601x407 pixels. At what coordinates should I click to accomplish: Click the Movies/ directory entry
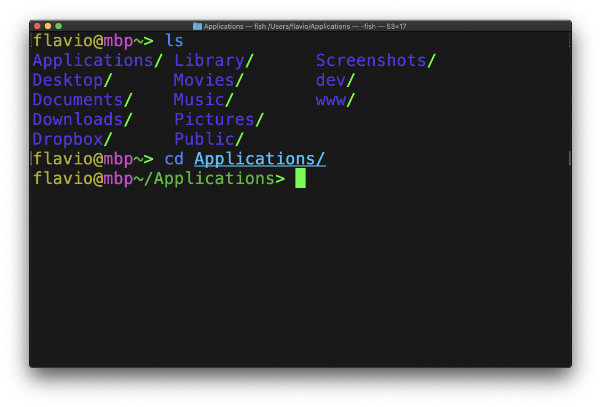click(x=209, y=80)
